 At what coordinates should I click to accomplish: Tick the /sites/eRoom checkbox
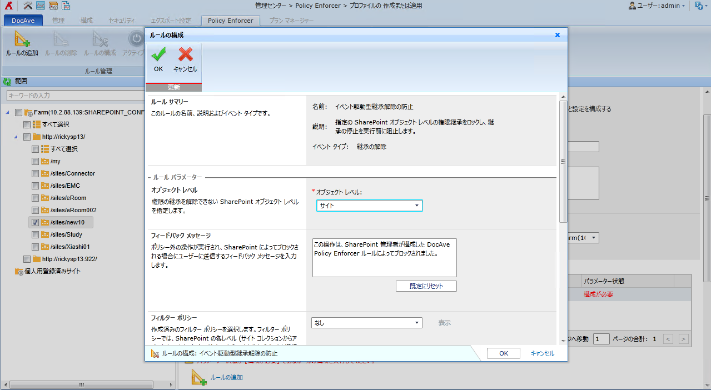click(35, 198)
